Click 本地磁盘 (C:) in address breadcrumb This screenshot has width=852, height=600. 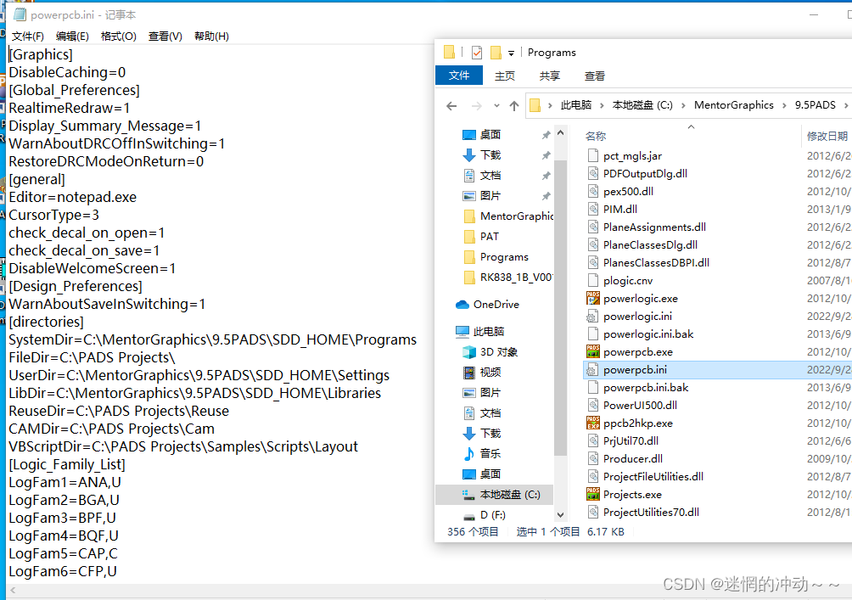[x=642, y=105]
